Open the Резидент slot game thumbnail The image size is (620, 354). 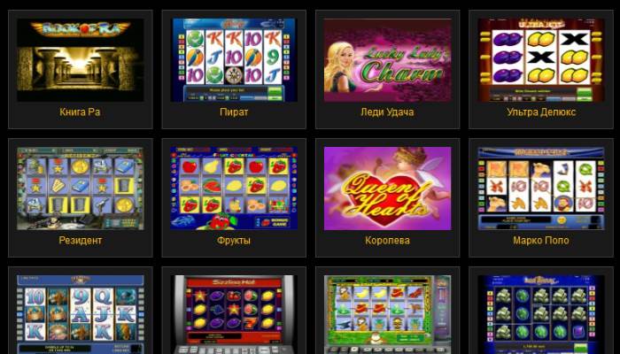[x=81, y=189]
